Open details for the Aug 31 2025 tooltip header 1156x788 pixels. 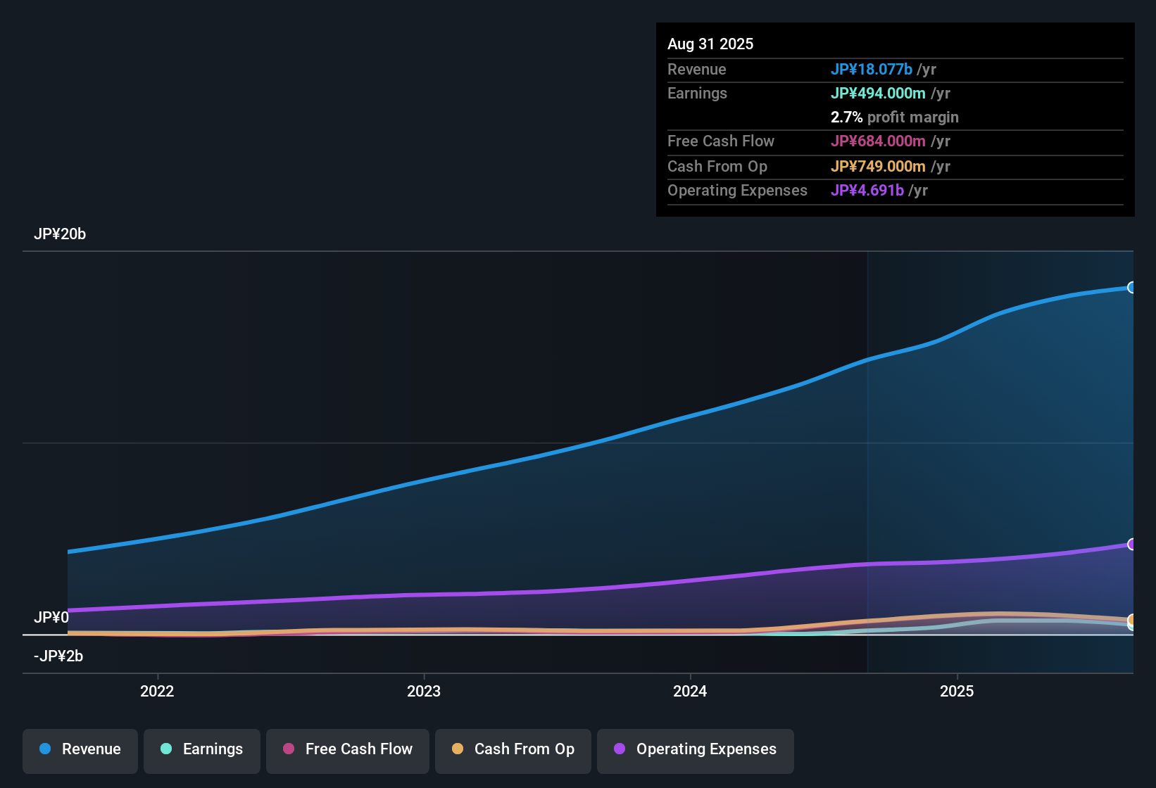[710, 44]
